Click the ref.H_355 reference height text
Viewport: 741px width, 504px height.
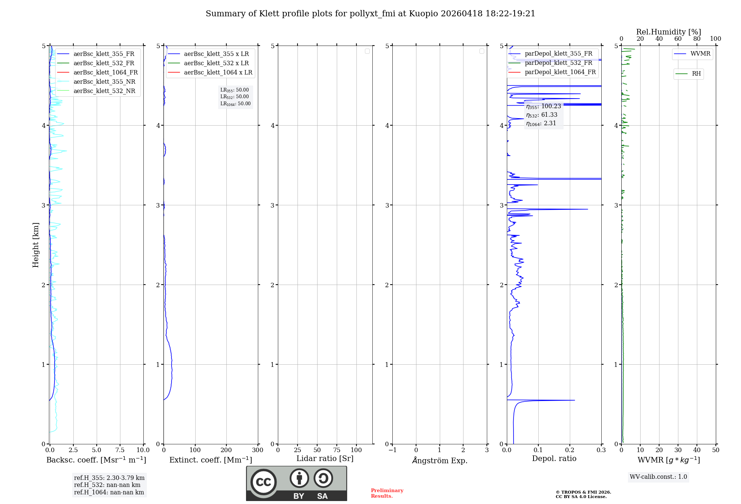click(x=109, y=478)
